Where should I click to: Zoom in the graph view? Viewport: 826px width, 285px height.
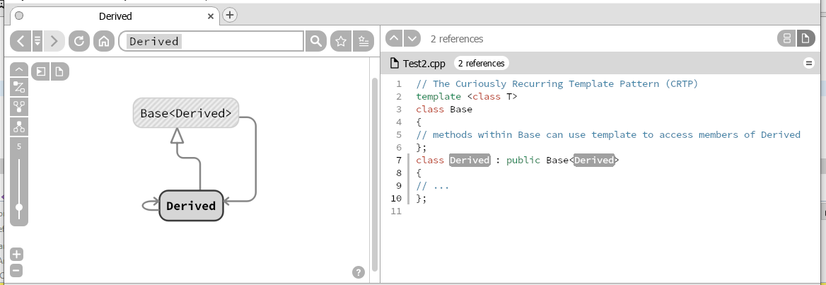point(17,255)
